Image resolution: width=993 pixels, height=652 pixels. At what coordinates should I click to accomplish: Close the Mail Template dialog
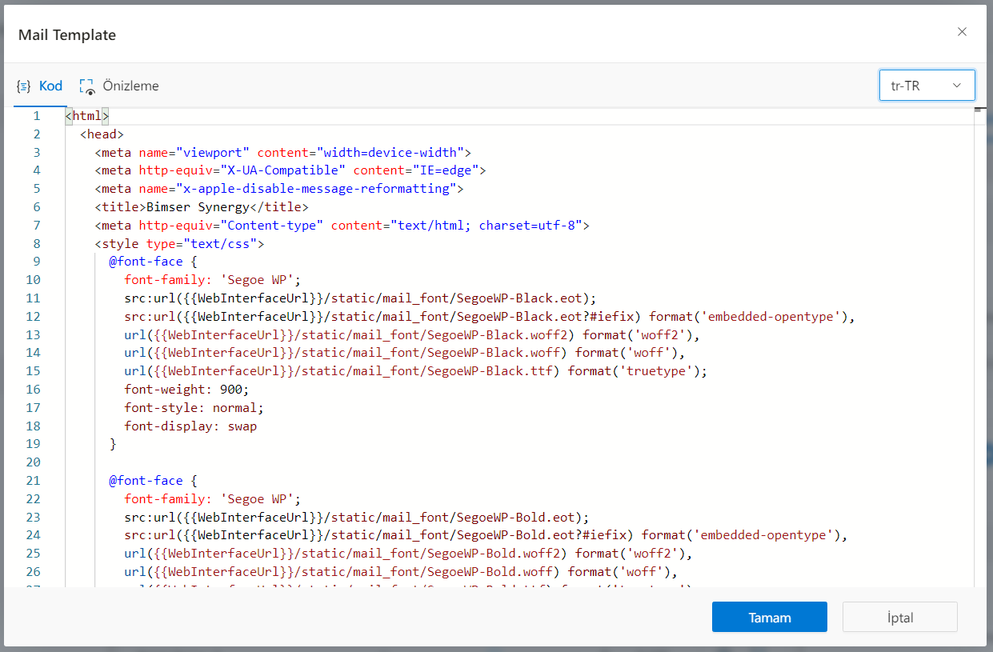click(962, 32)
